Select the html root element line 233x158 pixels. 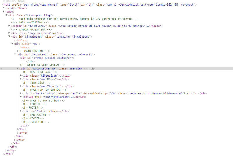pos(99,5)
